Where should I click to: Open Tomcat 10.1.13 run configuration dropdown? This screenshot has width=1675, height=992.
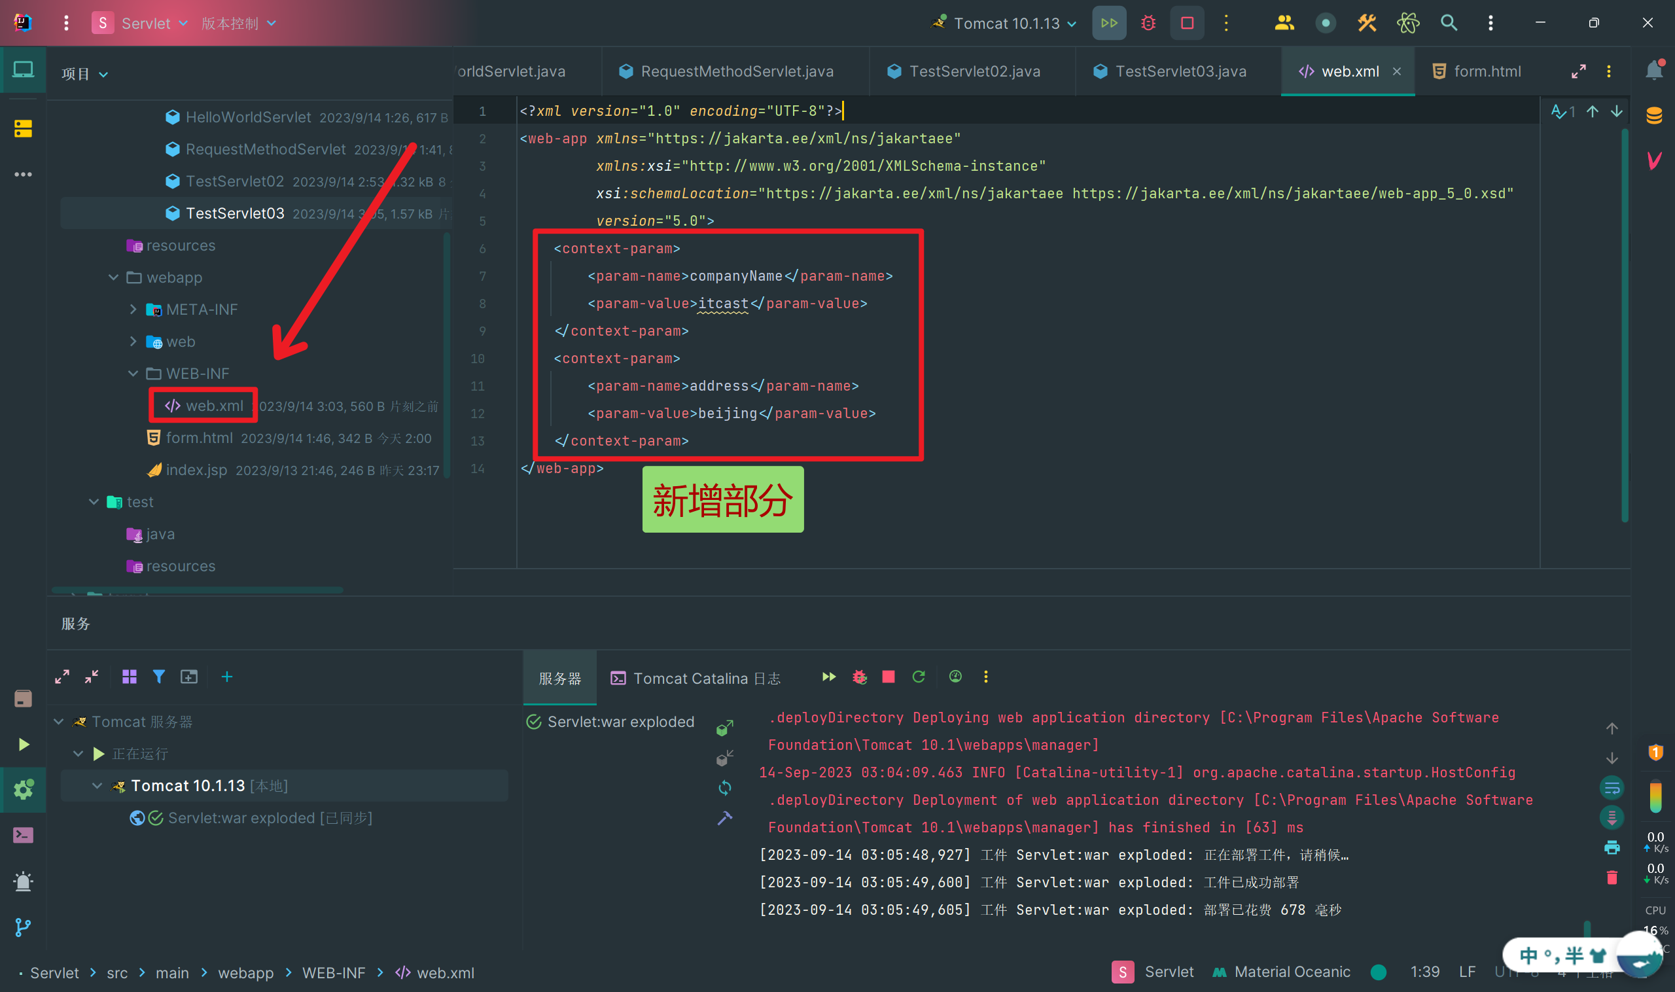coord(1006,24)
